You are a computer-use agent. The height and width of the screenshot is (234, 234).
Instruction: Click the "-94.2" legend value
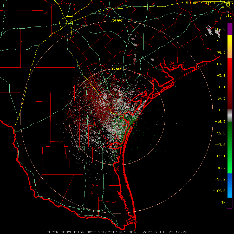pos(220,179)
